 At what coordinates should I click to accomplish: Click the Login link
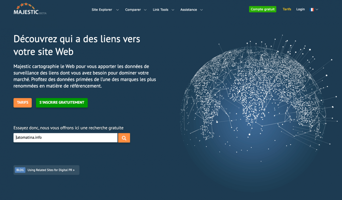click(300, 9)
